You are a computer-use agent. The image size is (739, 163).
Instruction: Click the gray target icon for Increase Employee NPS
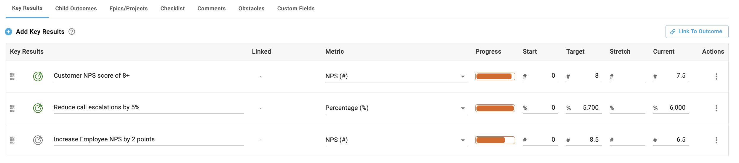38,140
